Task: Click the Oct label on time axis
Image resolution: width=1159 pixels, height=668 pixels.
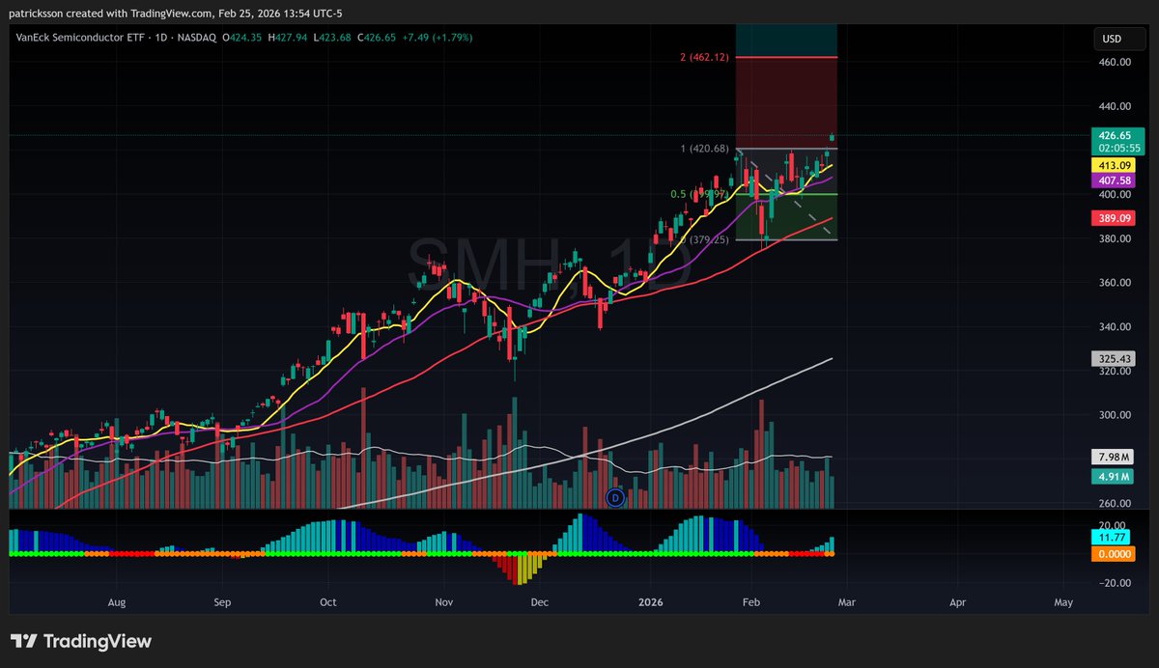Action: point(327,601)
